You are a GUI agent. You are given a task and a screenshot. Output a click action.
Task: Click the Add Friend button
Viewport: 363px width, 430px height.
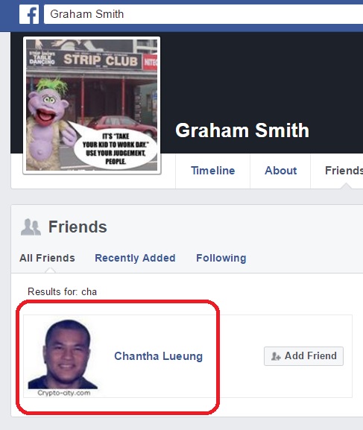pos(303,356)
